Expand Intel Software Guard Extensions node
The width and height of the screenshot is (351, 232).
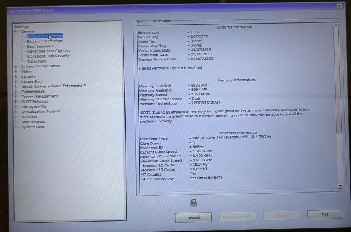point(16,87)
